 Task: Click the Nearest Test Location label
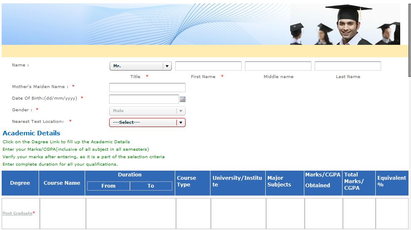tap(38, 121)
